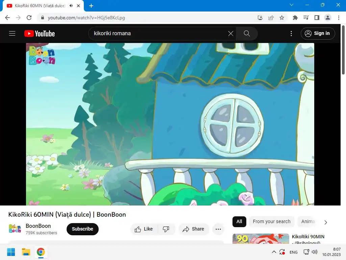
Task: Open the Chrome three-dot menu
Action: 339,18
